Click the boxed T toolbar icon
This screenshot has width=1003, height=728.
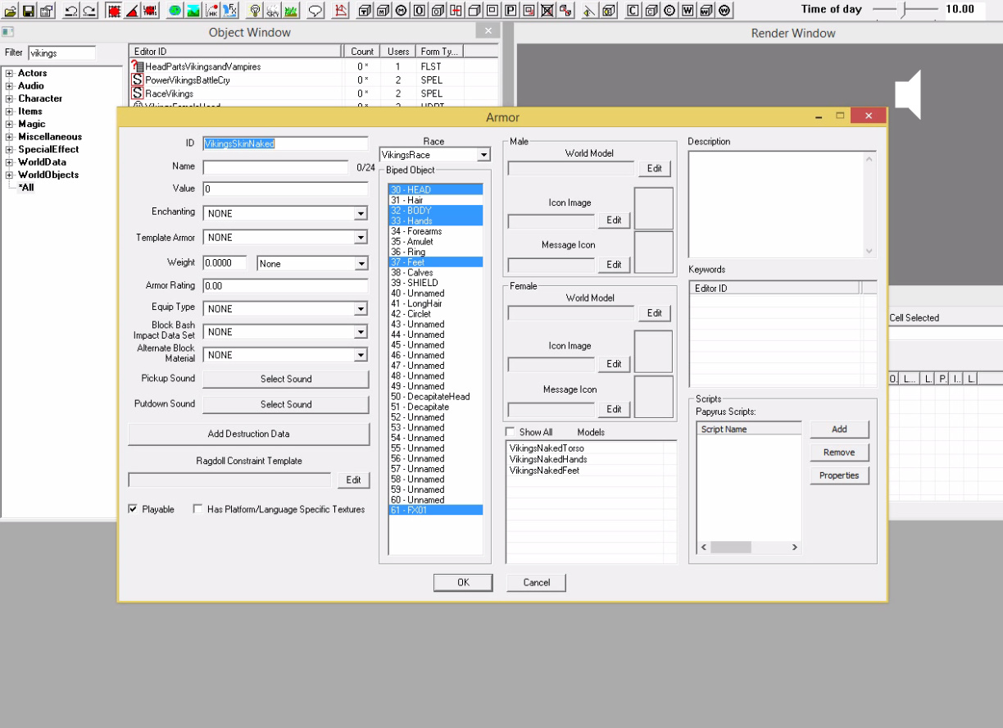365,11
